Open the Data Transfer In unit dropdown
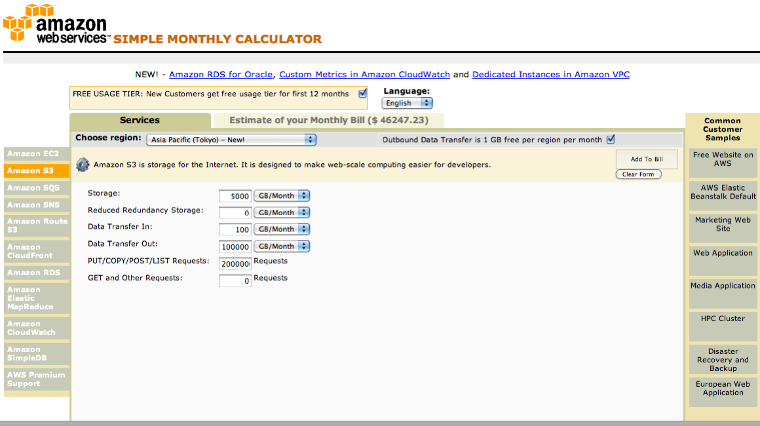Image resolution: width=760 pixels, height=426 pixels. 282,229
